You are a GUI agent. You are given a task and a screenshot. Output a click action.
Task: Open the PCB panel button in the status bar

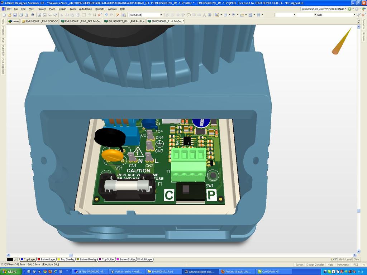click(356, 265)
